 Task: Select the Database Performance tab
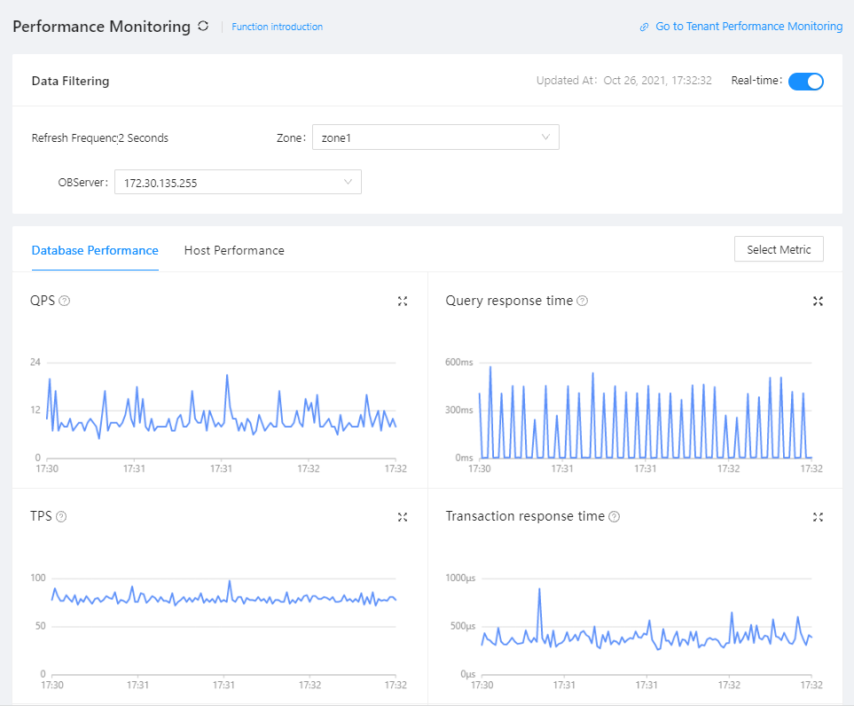pos(95,251)
